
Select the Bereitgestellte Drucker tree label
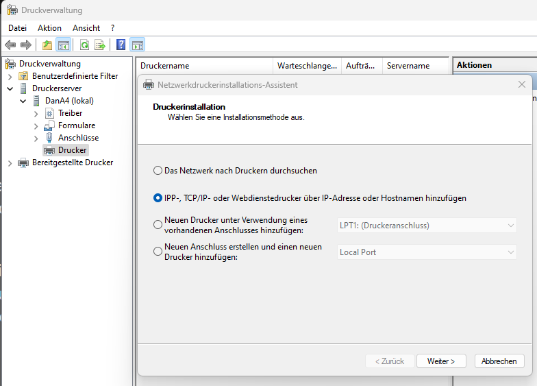click(73, 162)
